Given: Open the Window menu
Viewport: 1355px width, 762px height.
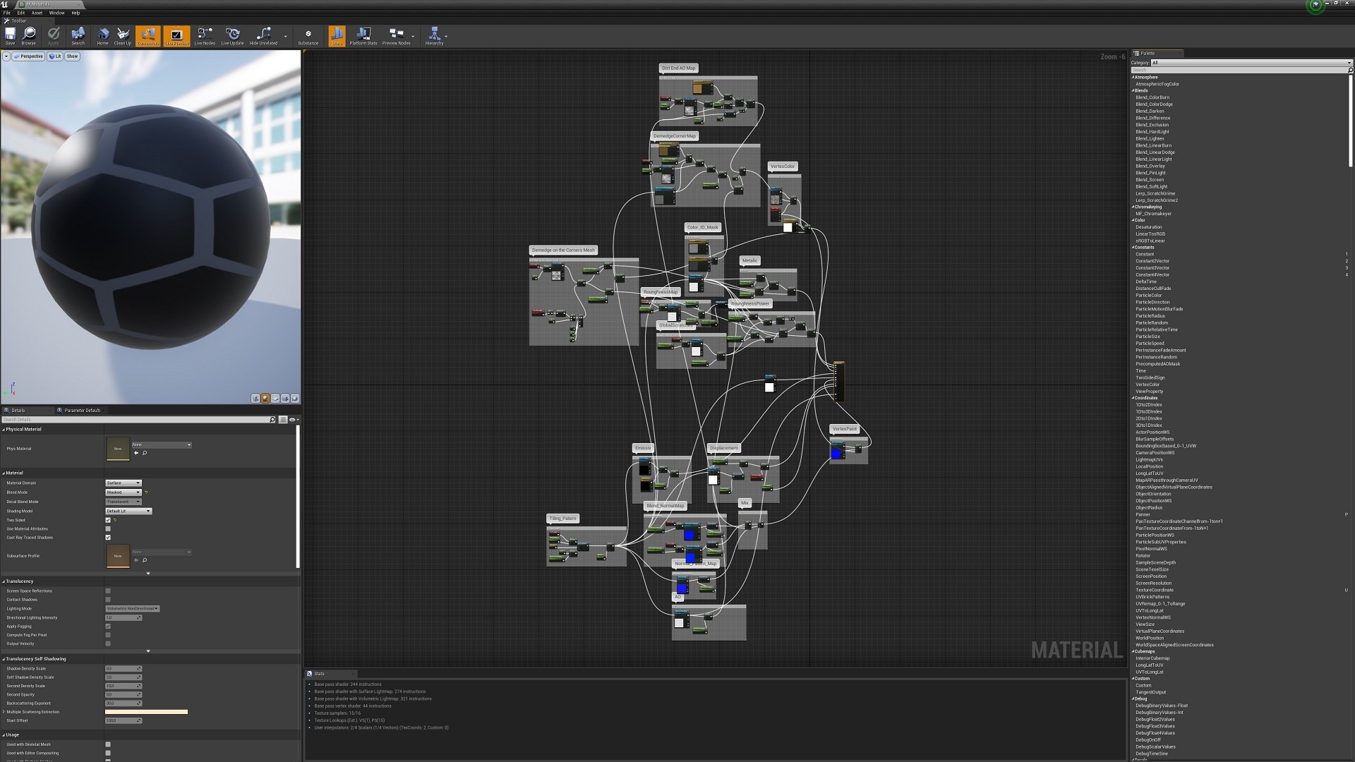Looking at the screenshot, I should (x=56, y=13).
